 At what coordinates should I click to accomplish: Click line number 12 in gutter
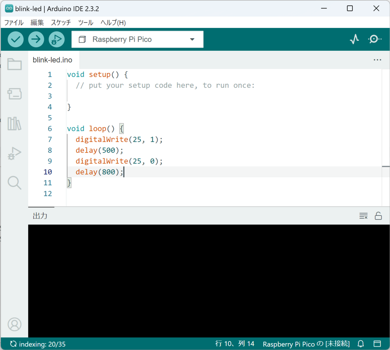[48, 194]
